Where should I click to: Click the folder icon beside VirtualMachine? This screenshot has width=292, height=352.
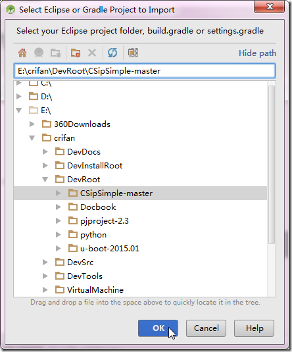pyautogui.click(x=60, y=289)
